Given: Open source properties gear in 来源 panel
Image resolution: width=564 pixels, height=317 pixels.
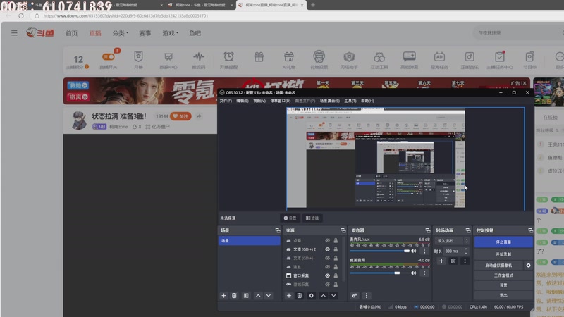Looking at the screenshot, I should [312, 295].
